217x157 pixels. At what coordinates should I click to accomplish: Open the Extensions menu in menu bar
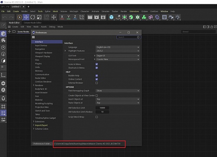134,11
